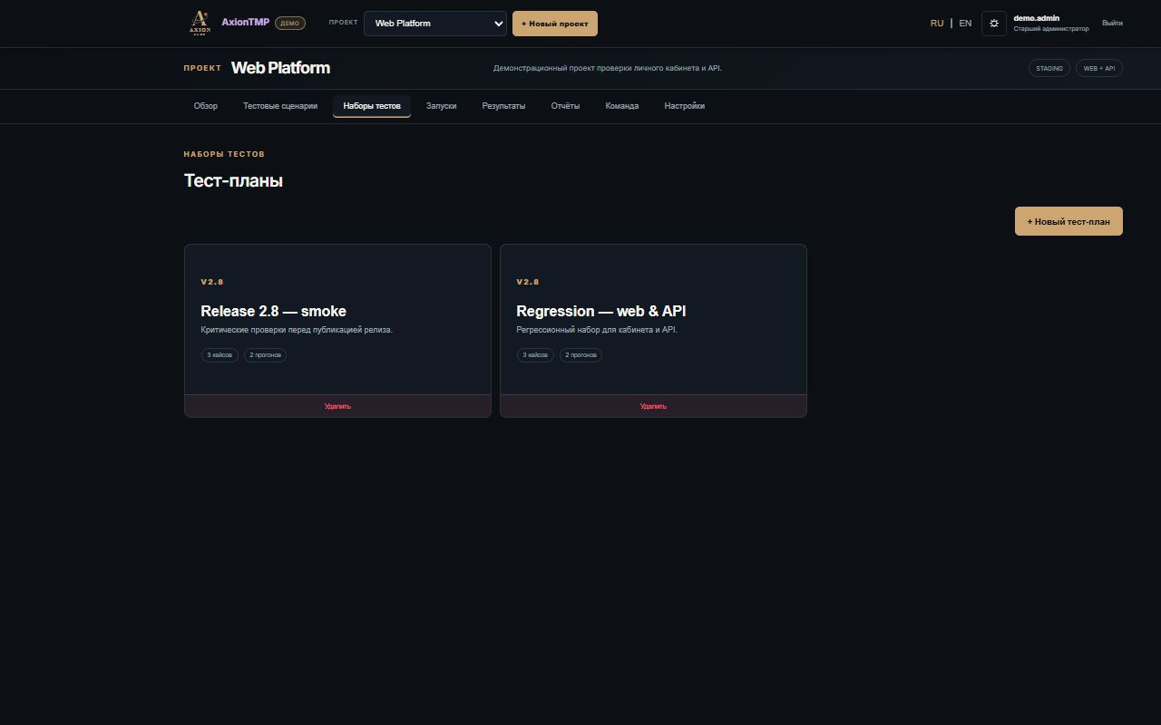Switch to the Запуски tab

click(442, 106)
